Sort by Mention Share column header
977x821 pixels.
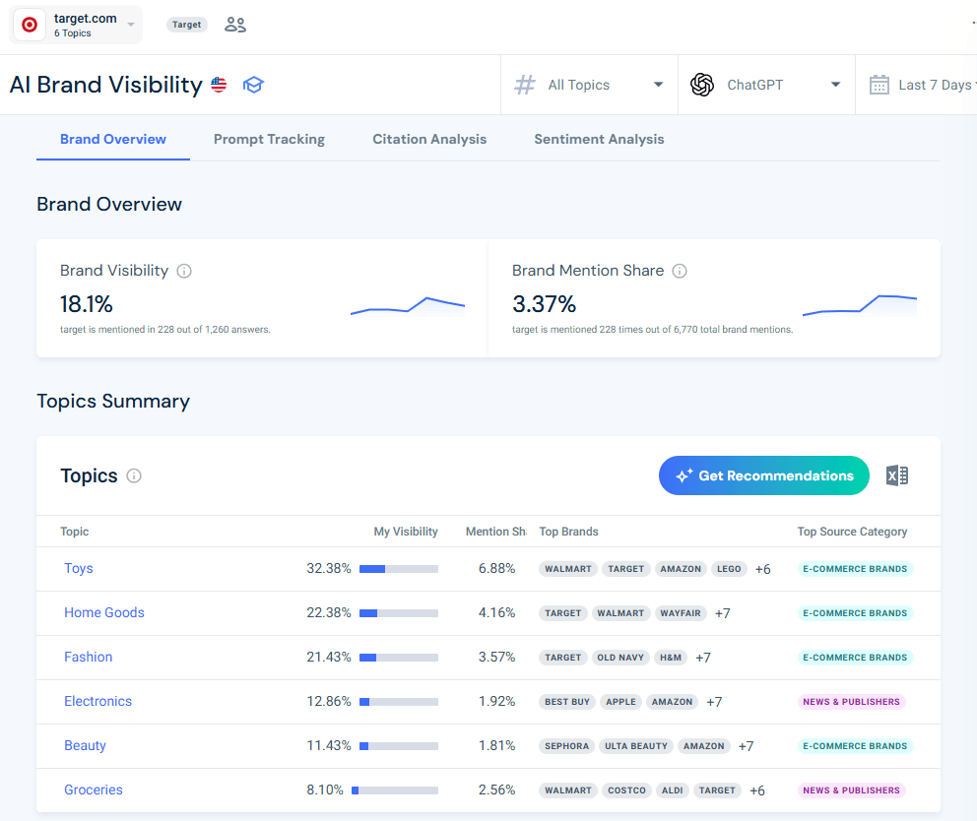pyautogui.click(x=496, y=532)
